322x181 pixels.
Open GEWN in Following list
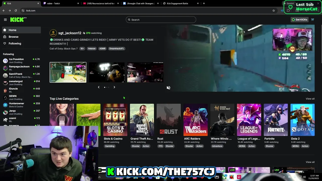(21, 97)
